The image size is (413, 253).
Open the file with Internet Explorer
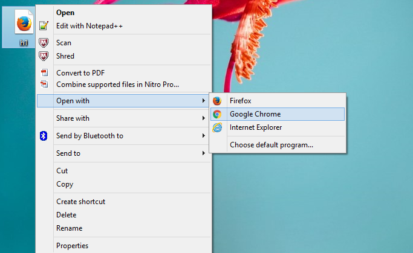coord(278,127)
